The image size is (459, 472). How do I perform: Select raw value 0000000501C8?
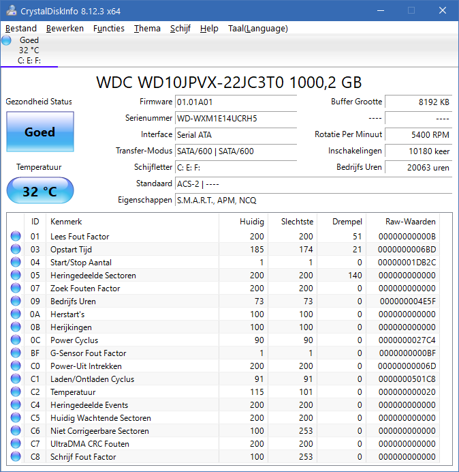(x=407, y=379)
